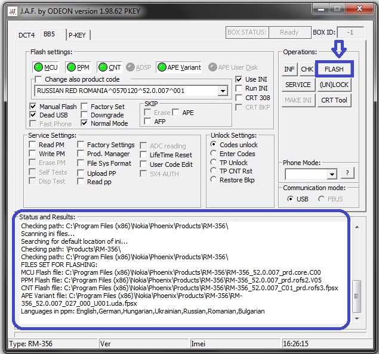Image resolution: width=379 pixels, height=354 pixels.
Task: Enable the Downgrade checkbox
Action: pos(84,115)
